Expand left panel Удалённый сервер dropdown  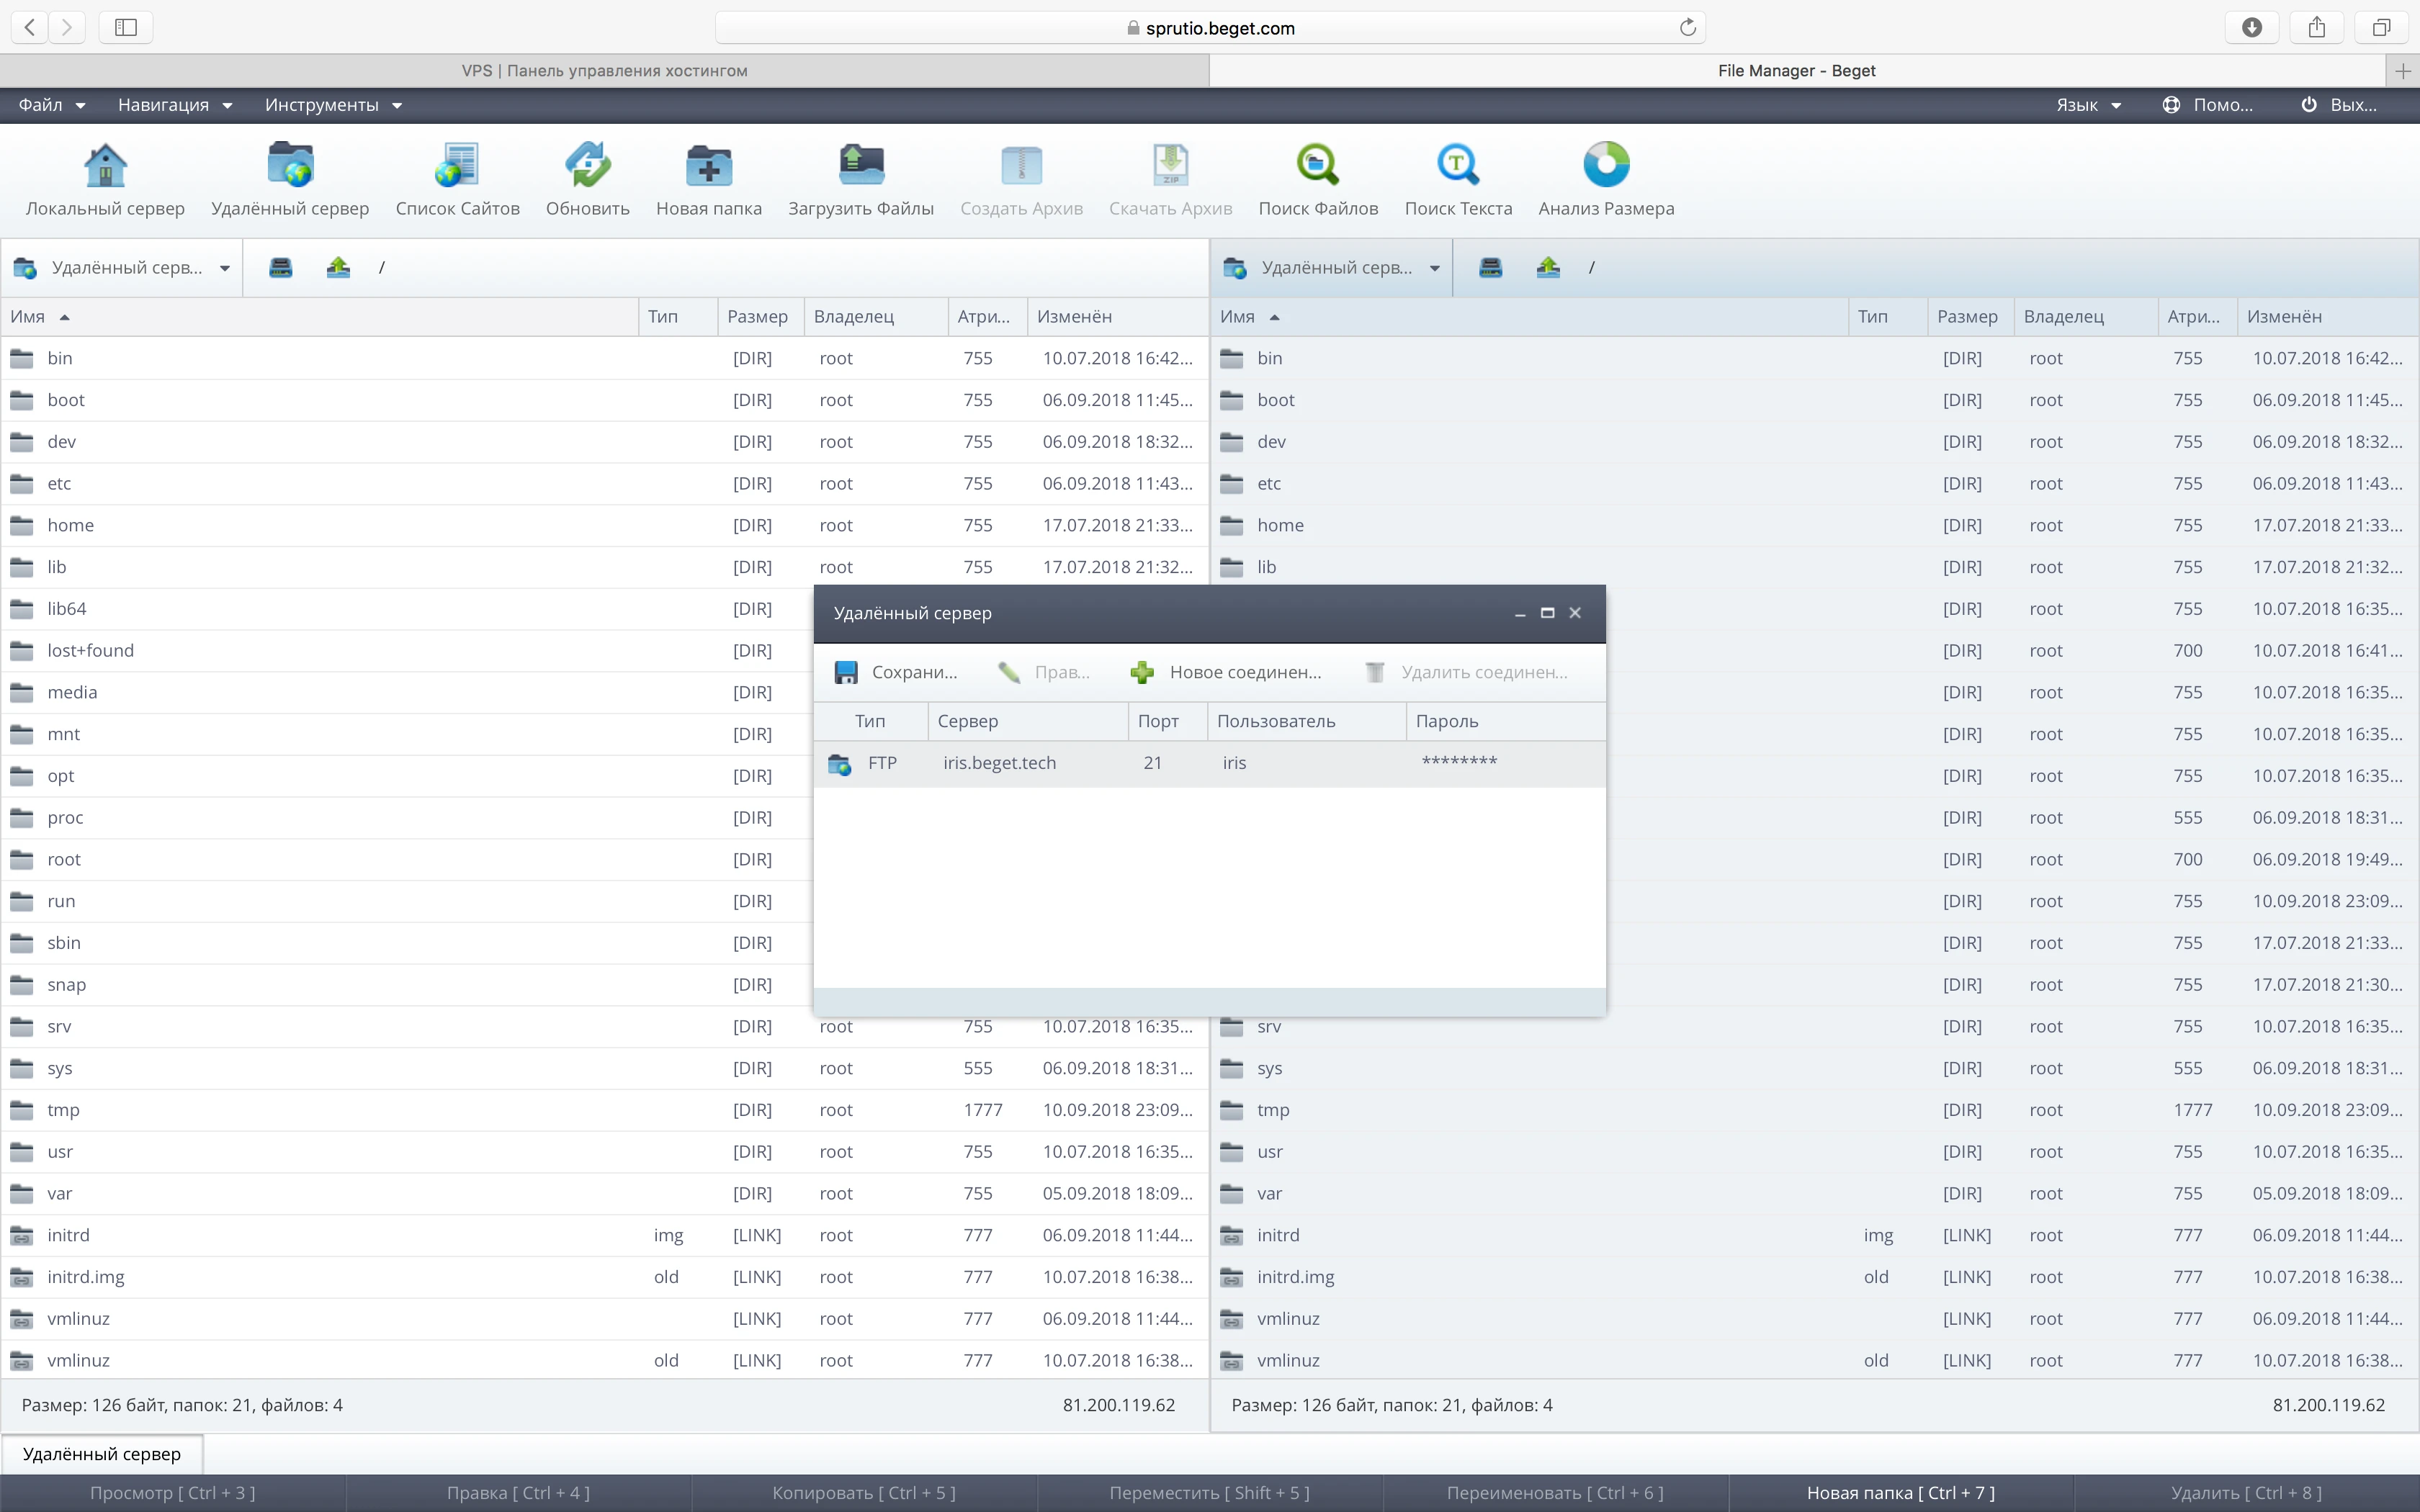[224, 268]
